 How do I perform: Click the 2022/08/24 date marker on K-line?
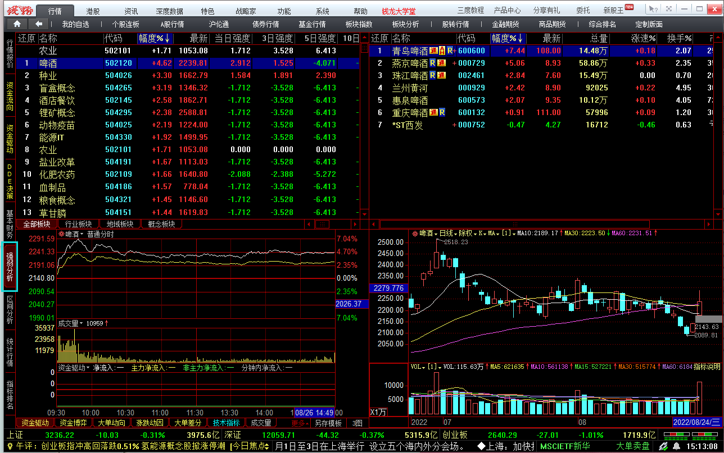point(696,422)
